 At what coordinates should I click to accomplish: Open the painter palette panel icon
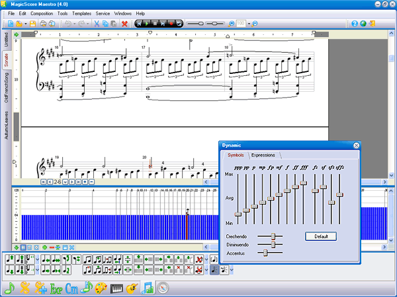point(101,288)
